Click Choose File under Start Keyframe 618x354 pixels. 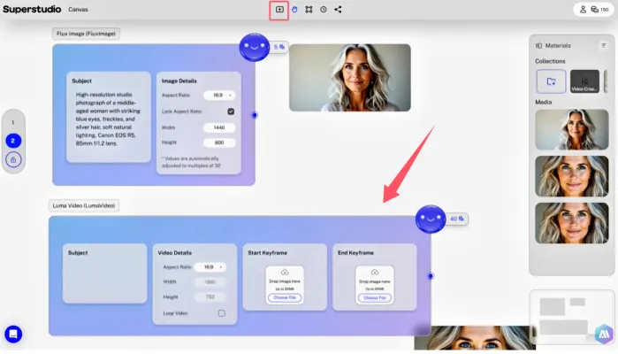pos(285,298)
